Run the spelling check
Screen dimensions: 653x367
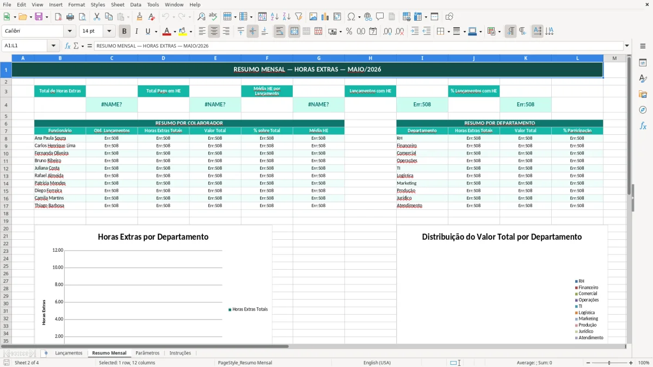[x=213, y=17]
